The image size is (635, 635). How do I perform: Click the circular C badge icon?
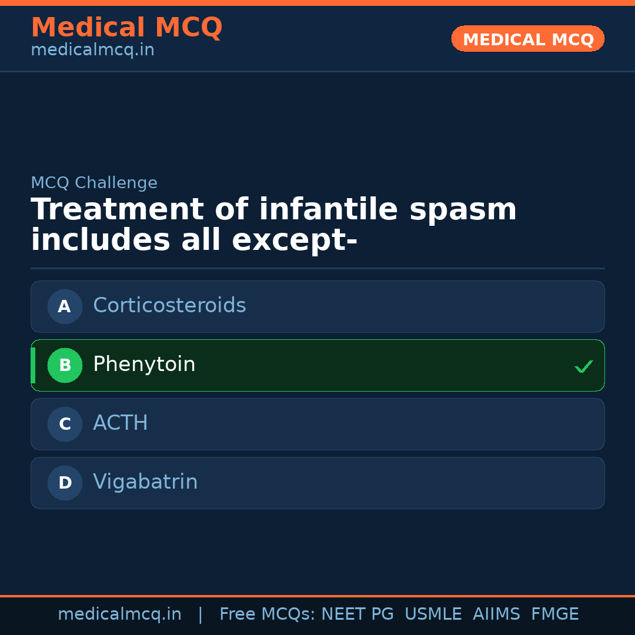pos(65,424)
